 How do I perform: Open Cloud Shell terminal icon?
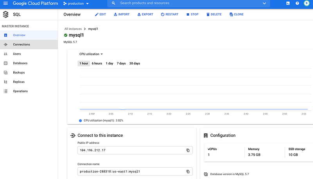(288, 4)
